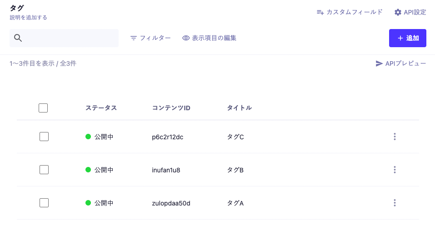Open the タグC entry title

(235, 137)
